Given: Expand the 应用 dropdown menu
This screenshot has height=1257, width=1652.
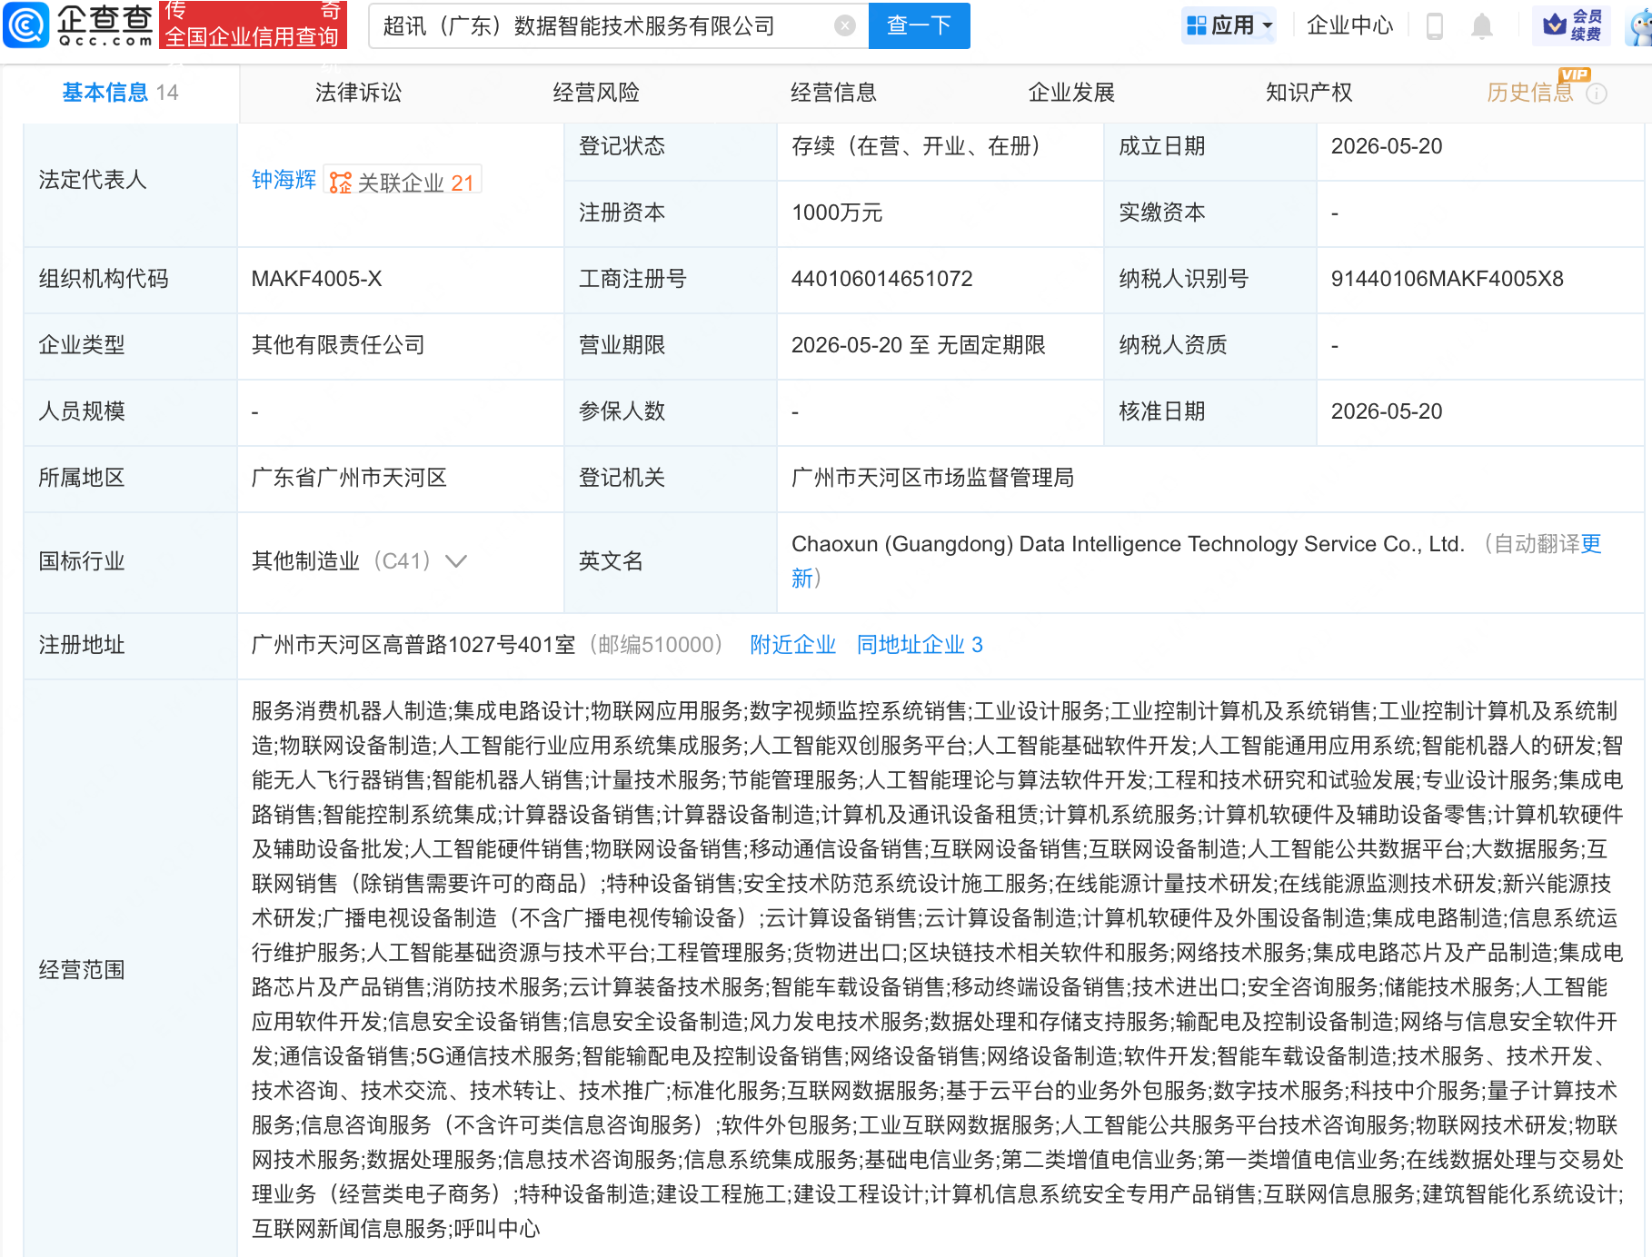Looking at the screenshot, I should point(1229,25).
